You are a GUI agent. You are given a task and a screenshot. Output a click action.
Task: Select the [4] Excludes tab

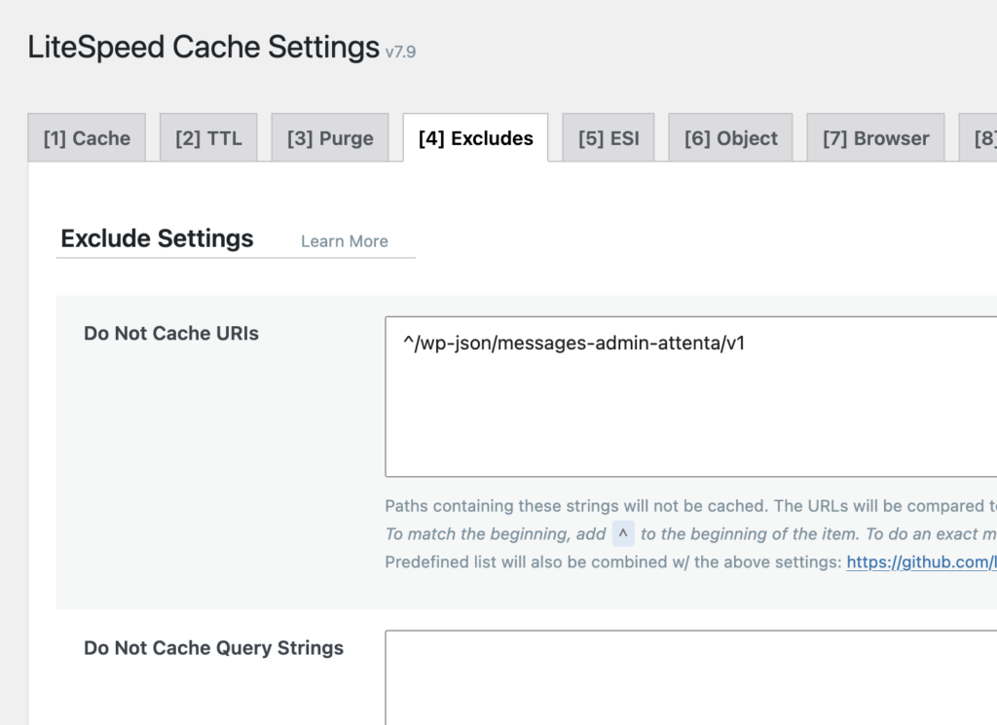pos(475,138)
